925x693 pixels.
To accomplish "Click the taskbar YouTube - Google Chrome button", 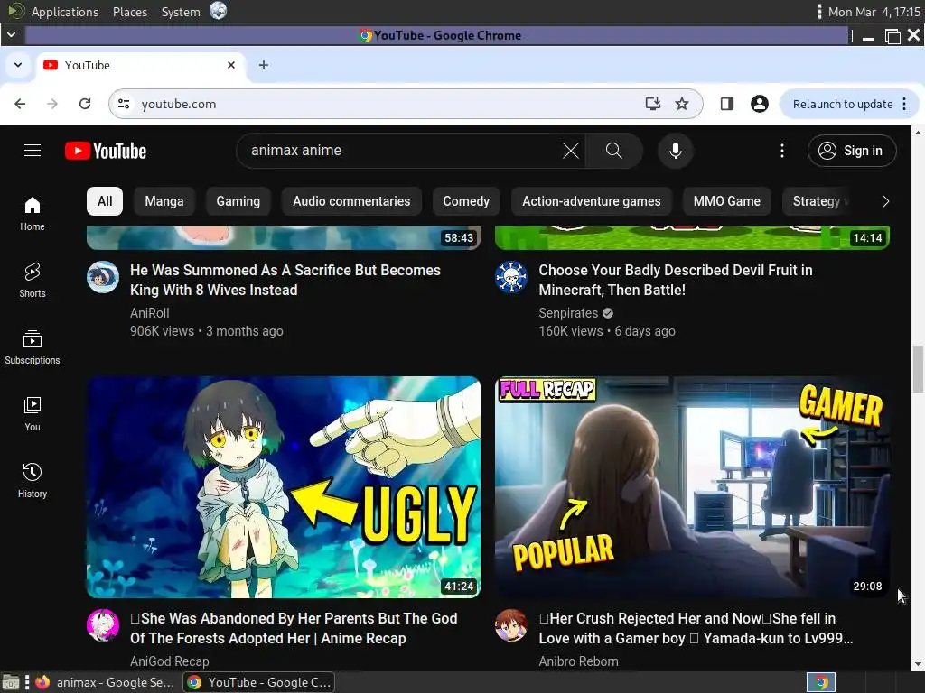I will coord(259,682).
